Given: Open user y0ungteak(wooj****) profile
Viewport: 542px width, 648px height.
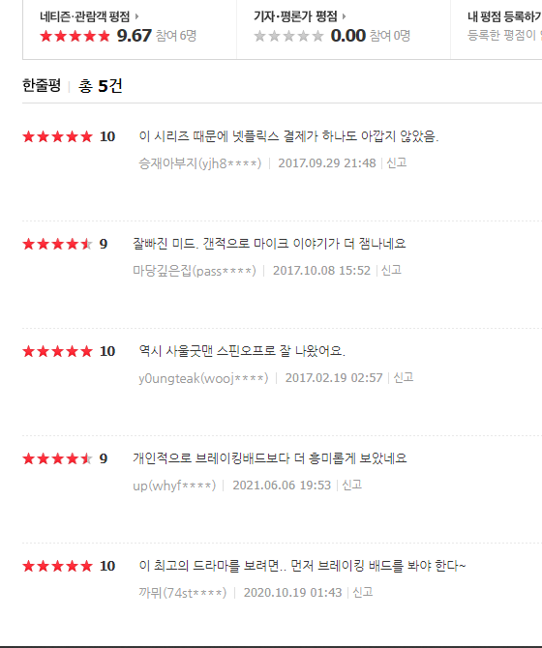Looking at the screenshot, I should [x=203, y=378].
